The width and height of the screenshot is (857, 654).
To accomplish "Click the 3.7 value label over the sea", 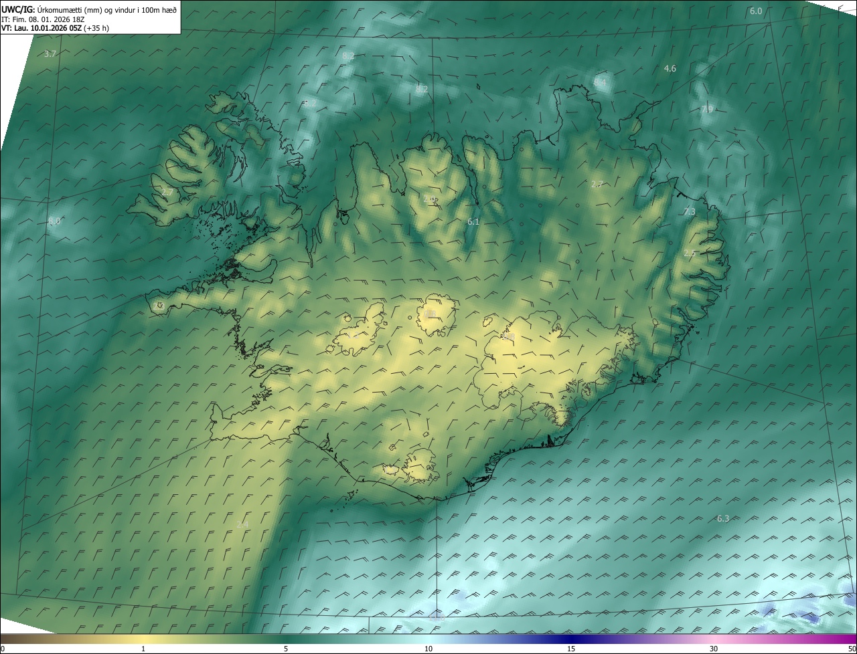I will pyautogui.click(x=50, y=54).
